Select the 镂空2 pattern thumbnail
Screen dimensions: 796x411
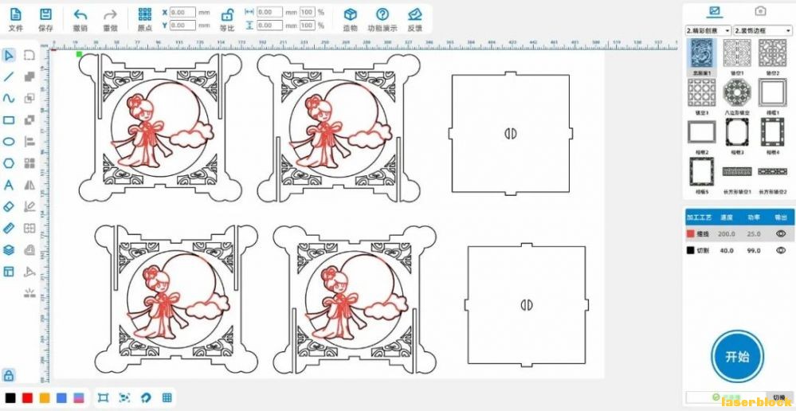pos(773,53)
